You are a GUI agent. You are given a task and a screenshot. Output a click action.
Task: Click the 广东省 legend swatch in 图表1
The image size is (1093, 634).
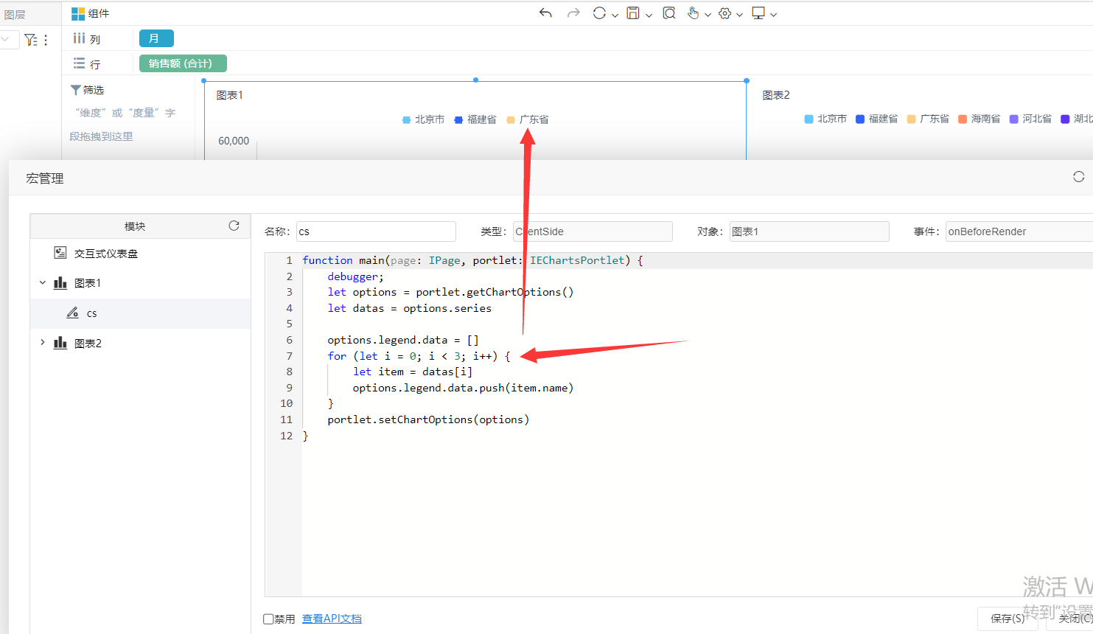click(511, 119)
